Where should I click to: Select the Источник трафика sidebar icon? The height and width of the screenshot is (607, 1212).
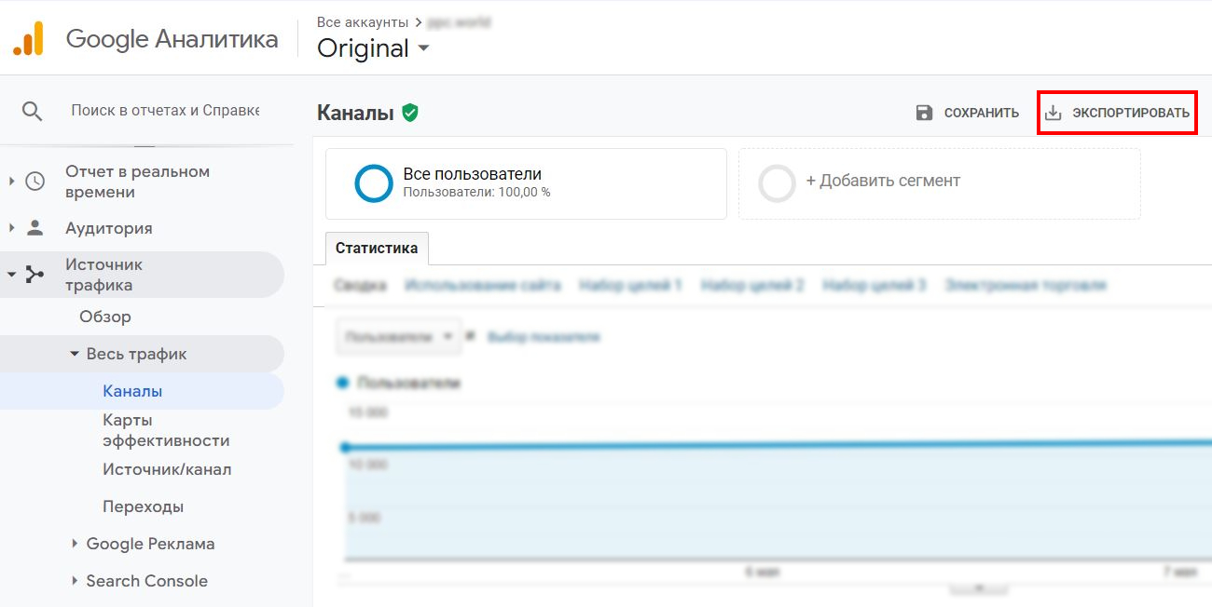pos(34,274)
